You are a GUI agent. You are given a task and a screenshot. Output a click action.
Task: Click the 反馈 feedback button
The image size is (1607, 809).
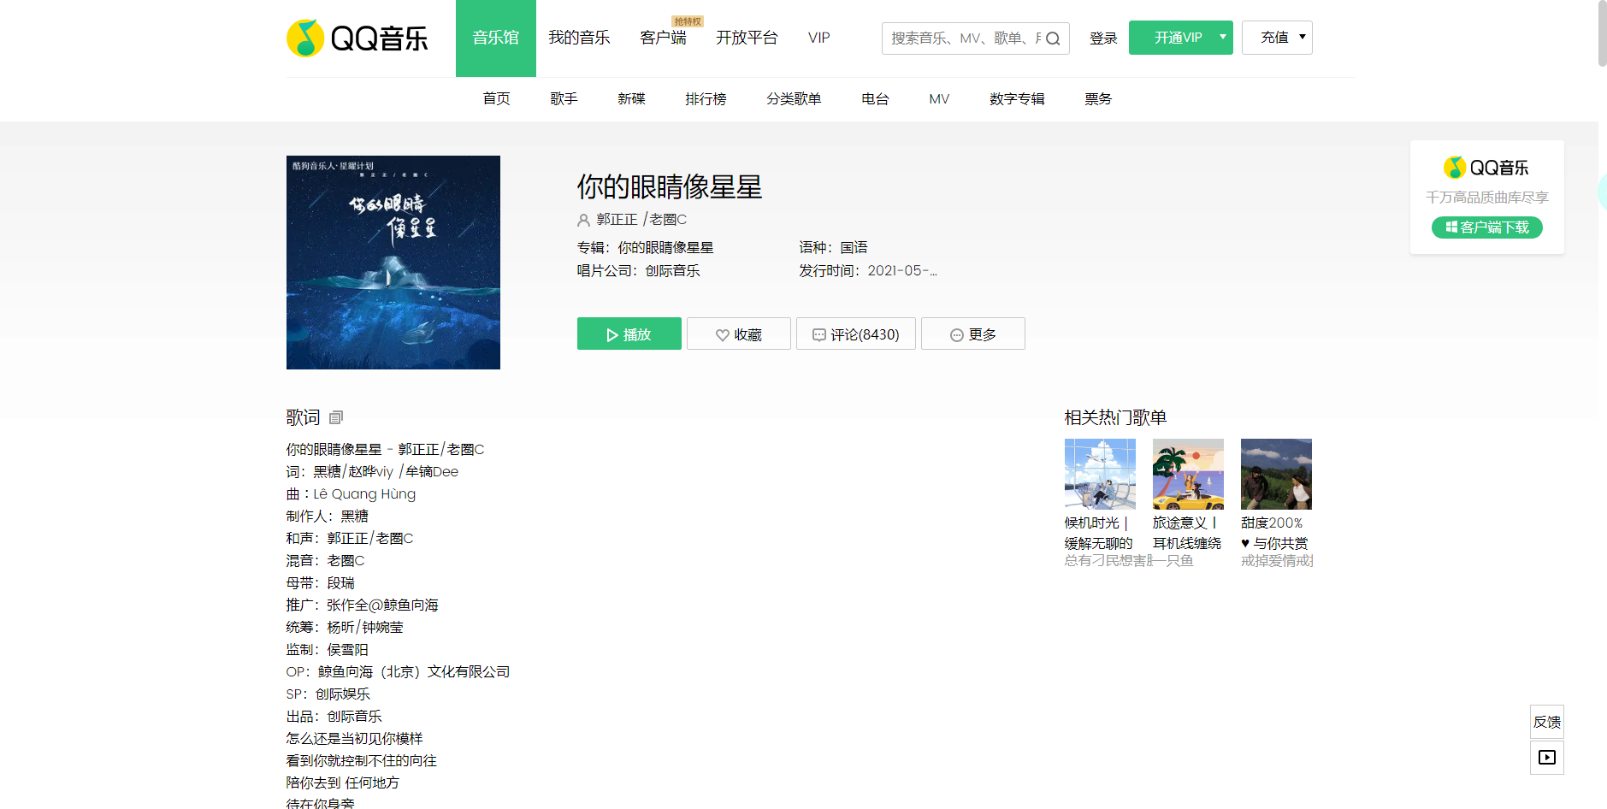pos(1546,722)
